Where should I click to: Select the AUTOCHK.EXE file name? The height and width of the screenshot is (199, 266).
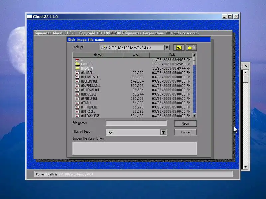click(90, 116)
